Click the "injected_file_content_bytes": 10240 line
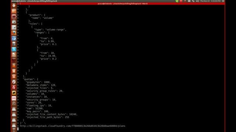236x132 pixels. (x=52, y=114)
